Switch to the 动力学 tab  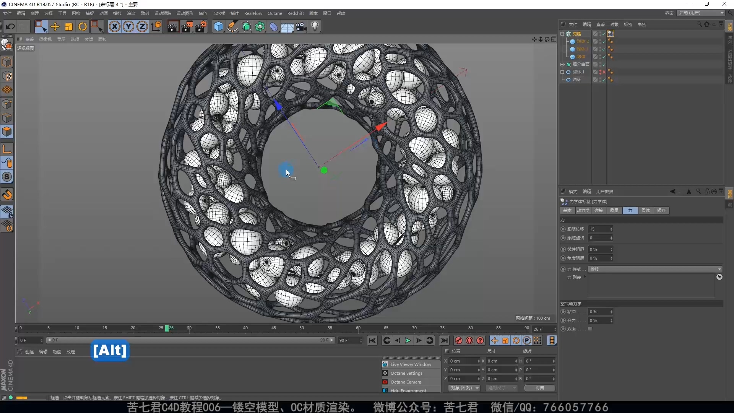tap(583, 211)
